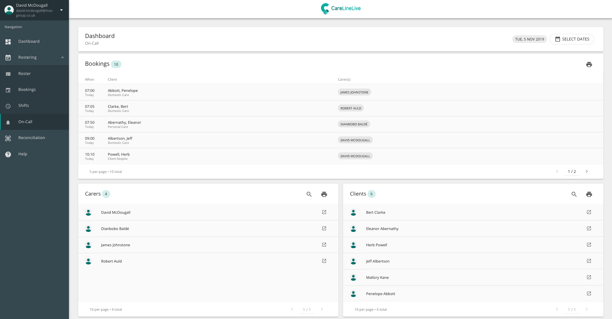
Task: Open Jeff Albertson client external link
Action: (589, 261)
